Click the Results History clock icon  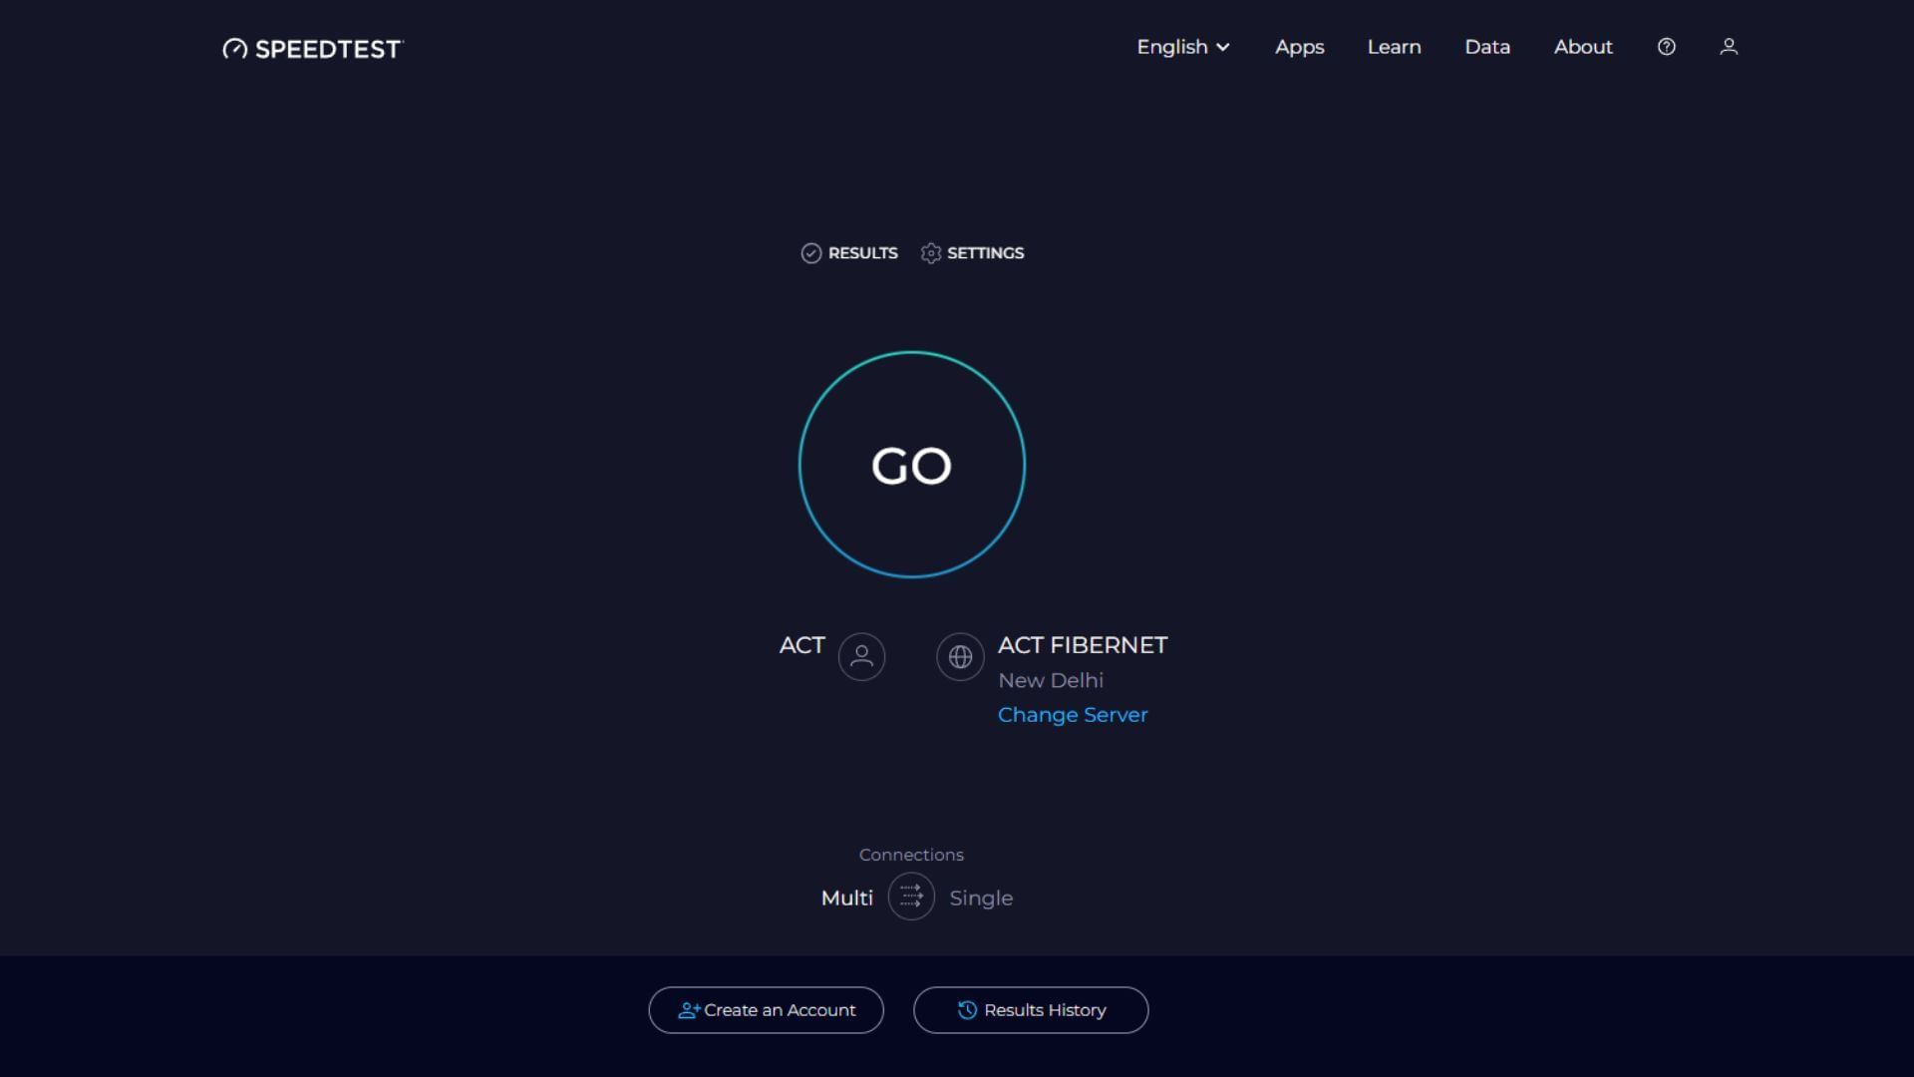pos(967,1010)
